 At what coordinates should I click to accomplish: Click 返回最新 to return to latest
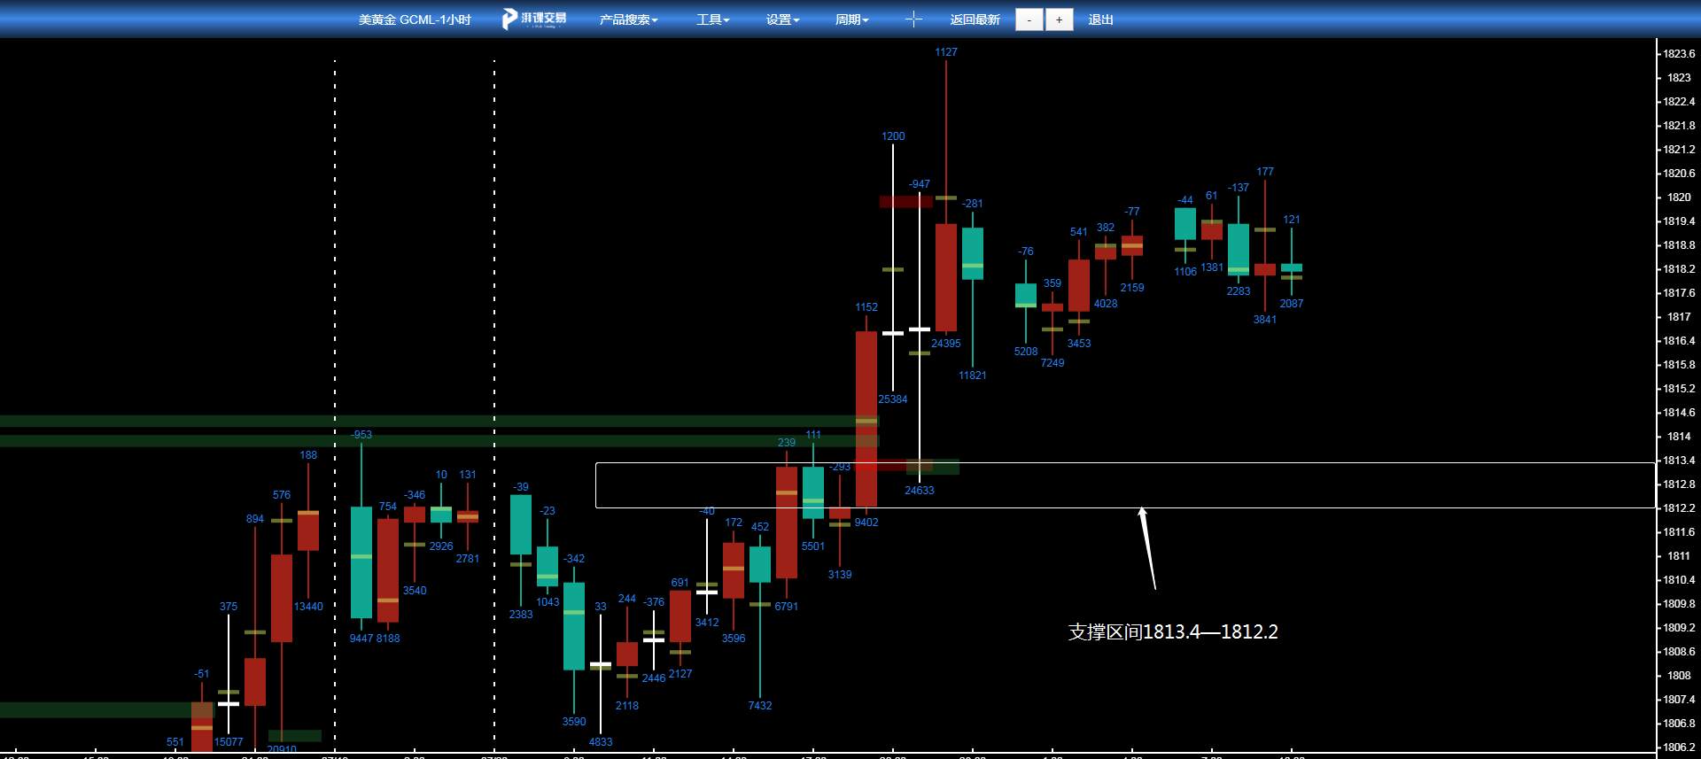coord(975,19)
